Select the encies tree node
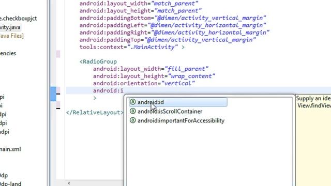331x186 pixels. tap(8, 53)
